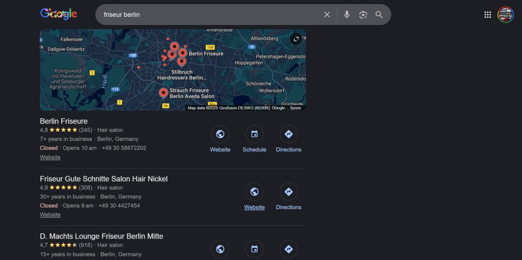The image size is (522, 260).
Task: Click the magnifying glass search button
Action: (379, 15)
